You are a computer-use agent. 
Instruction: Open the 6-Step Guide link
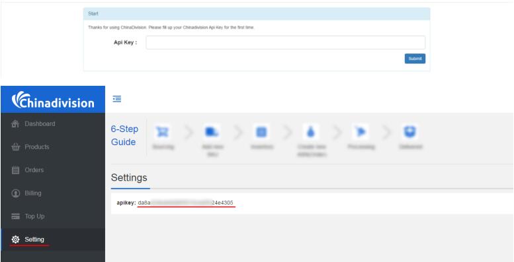pyautogui.click(x=124, y=135)
